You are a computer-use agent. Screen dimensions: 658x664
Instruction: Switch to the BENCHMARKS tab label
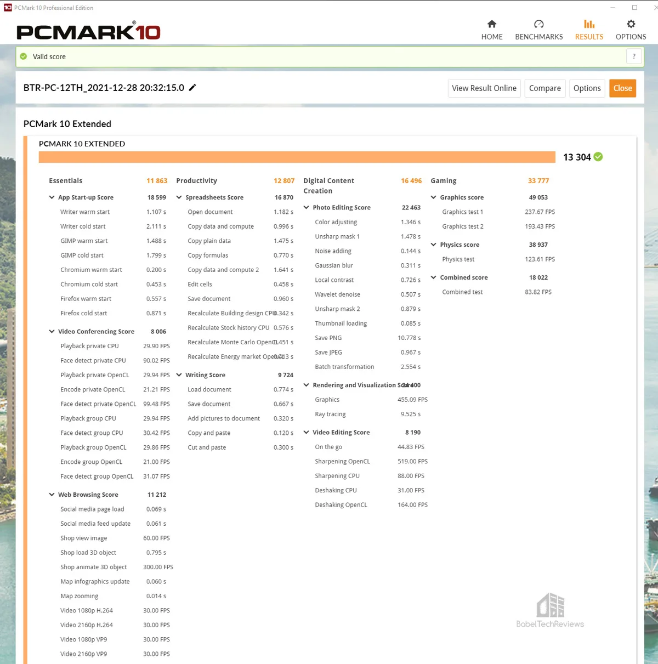[539, 37]
